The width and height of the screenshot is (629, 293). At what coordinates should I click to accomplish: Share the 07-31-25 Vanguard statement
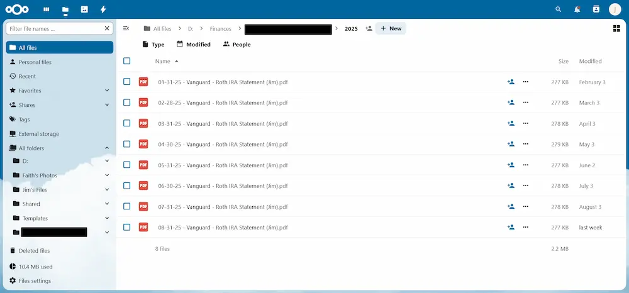pyautogui.click(x=511, y=206)
